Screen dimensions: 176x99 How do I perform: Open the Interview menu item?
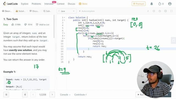point(49,4)
